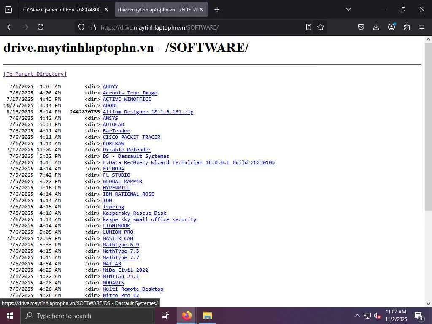Click the padlock site security icon

point(93,27)
